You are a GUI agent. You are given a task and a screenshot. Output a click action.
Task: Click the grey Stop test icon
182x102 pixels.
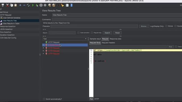[x=41, y=5]
